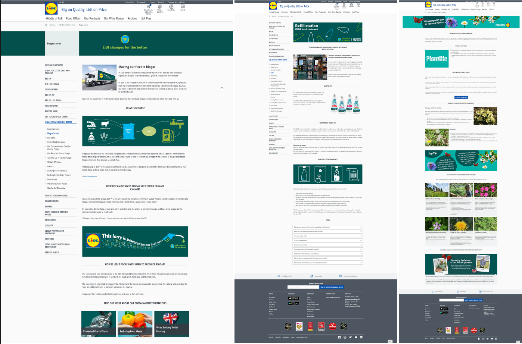Open 'We're Backing British Farming' image card
Image resolution: width=522 pixels, height=344 pixels.
(x=171, y=325)
